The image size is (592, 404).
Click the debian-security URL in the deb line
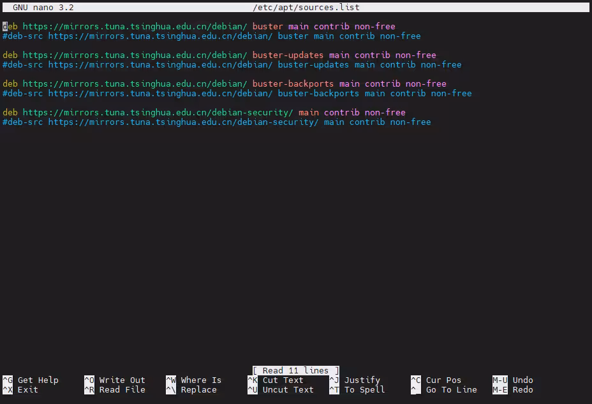pyautogui.click(x=158, y=112)
